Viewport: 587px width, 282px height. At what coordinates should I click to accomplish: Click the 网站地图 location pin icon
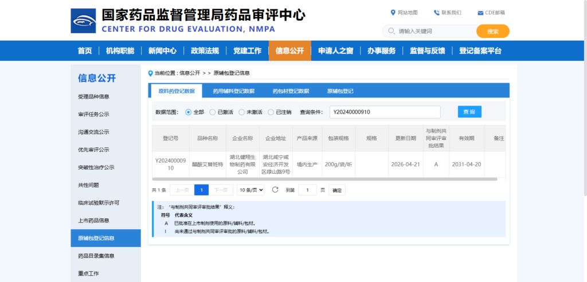click(x=393, y=13)
